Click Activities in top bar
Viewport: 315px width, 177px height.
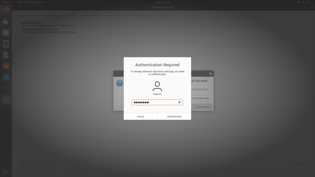(x=7, y=2)
